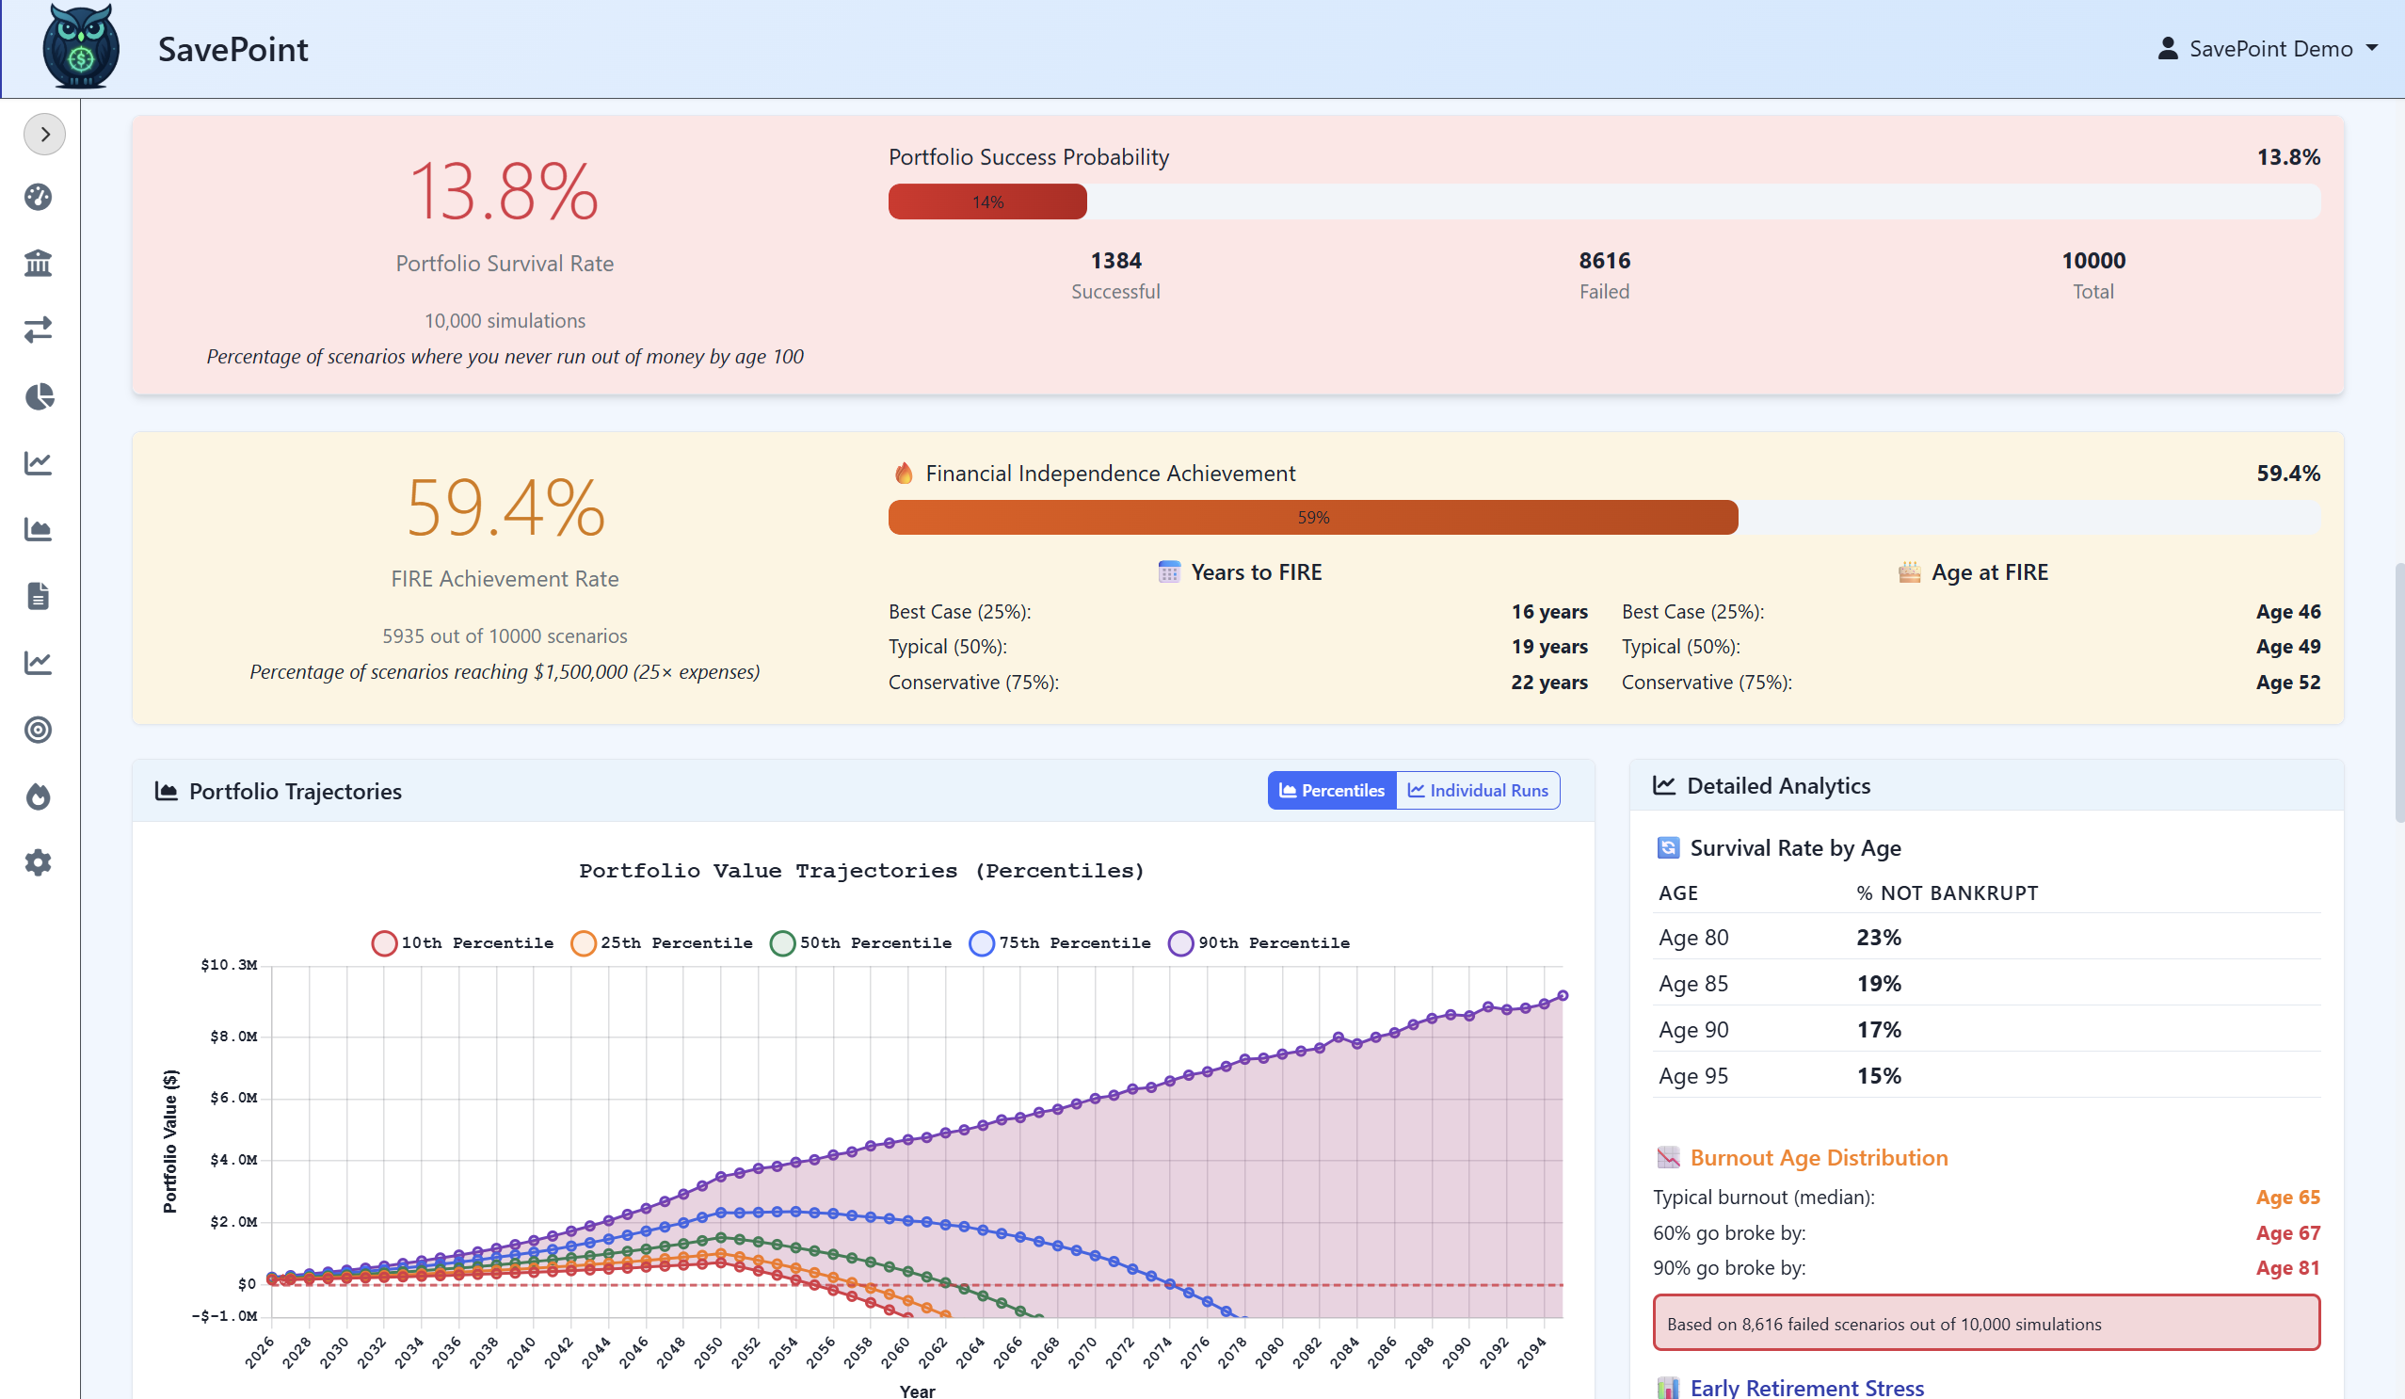The image size is (2405, 1399).
Task: Click the dropdown caret beside SavePoint Demo
Action: [2372, 49]
